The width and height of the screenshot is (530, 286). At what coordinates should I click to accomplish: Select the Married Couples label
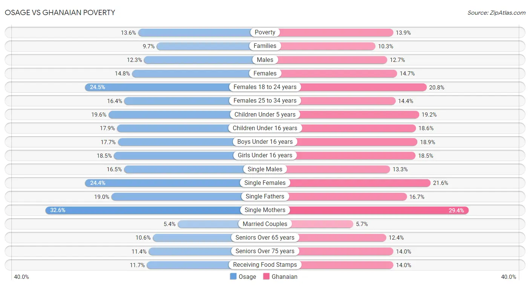point(265,224)
